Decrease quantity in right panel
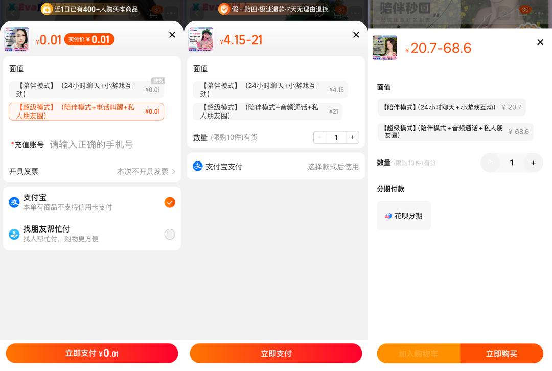Screen dimensions: 552x371 [x=490, y=163]
